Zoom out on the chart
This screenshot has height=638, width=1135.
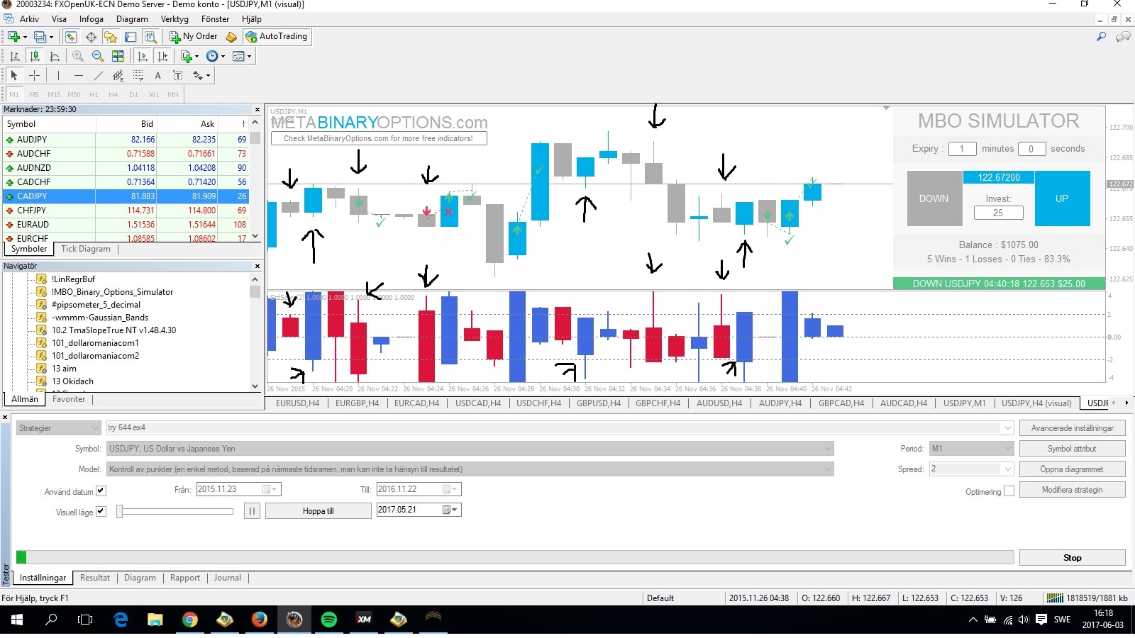pyautogui.click(x=98, y=56)
